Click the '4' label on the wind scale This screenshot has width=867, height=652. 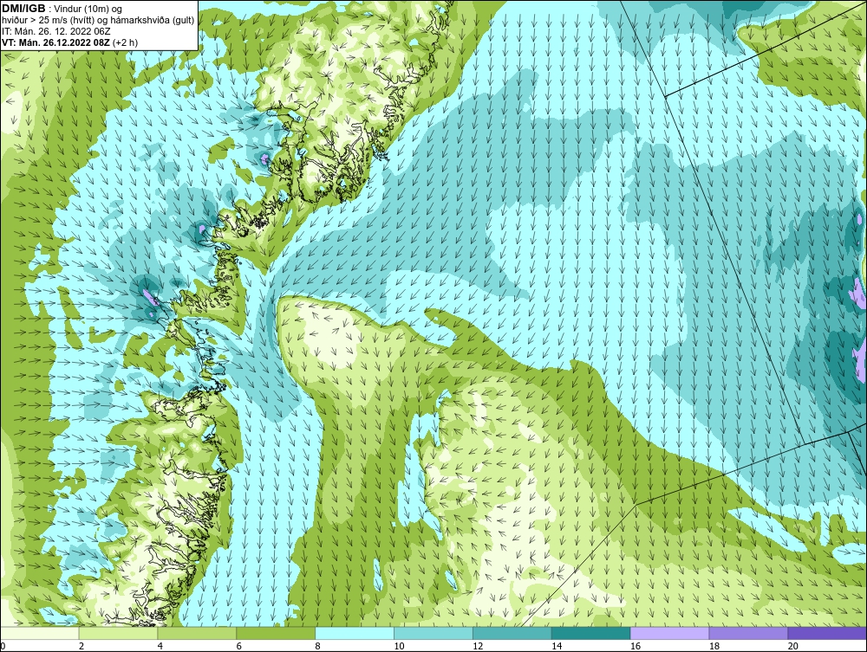tap(160, 646)
